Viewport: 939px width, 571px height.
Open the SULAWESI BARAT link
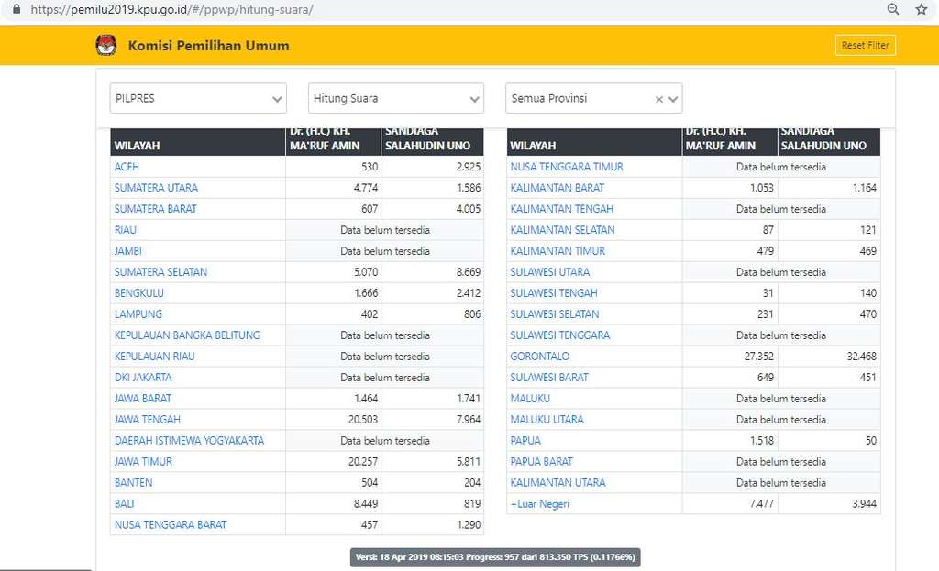point(549,377)
